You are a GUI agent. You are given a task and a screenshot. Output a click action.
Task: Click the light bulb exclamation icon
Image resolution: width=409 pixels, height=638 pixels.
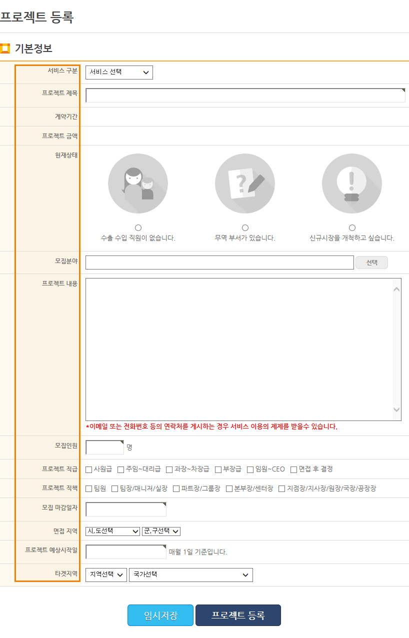[x=351, y=183]
